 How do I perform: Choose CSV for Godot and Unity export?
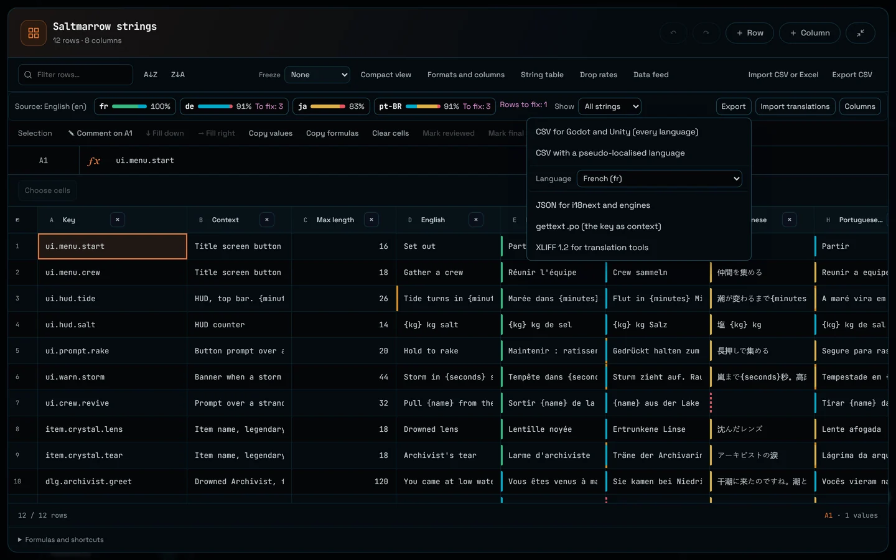(639, 132)
